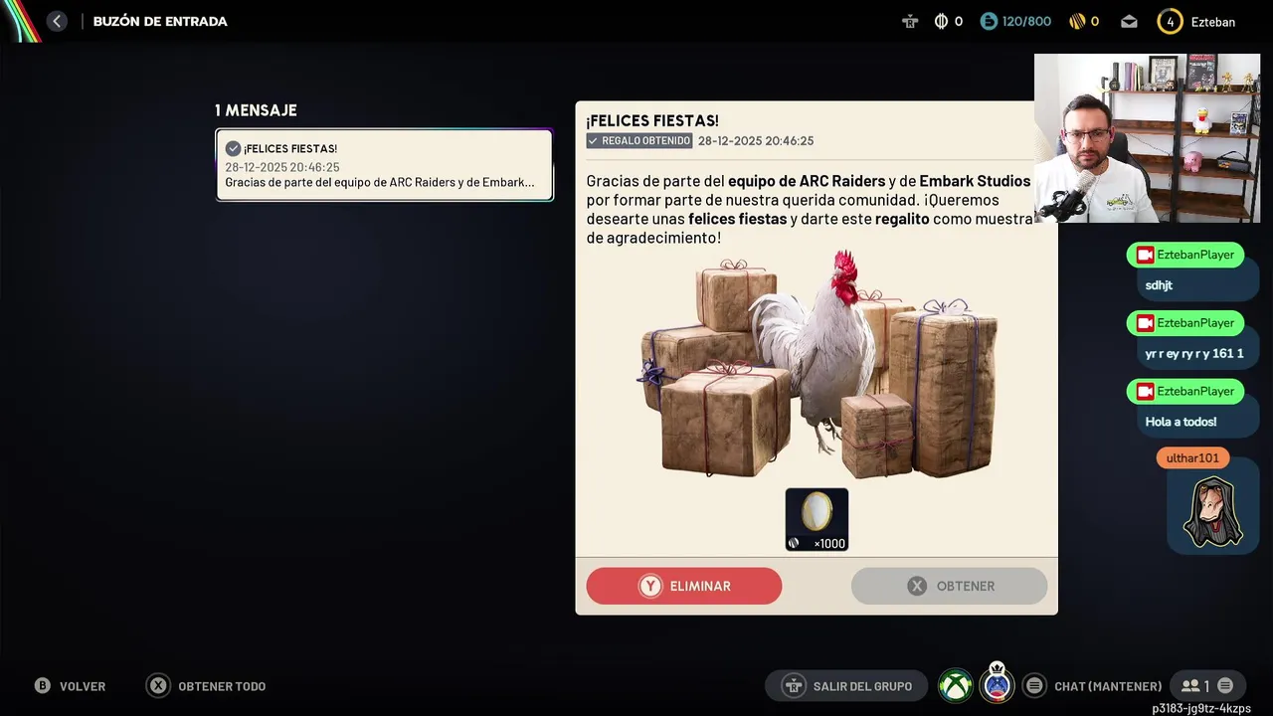This screenshot has width=1273, height=716.
Task: Click the raider tokens icon in top bar
Action: pos(910,21)
